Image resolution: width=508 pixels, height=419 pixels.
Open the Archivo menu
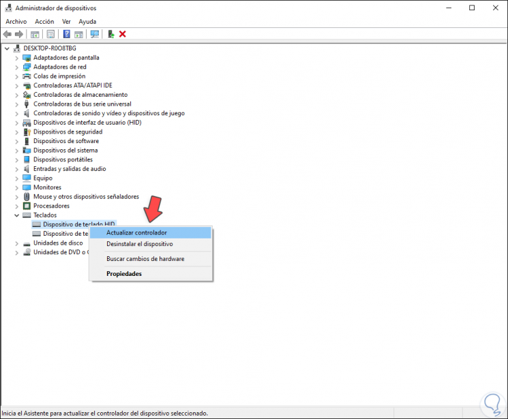click(16, 21)
